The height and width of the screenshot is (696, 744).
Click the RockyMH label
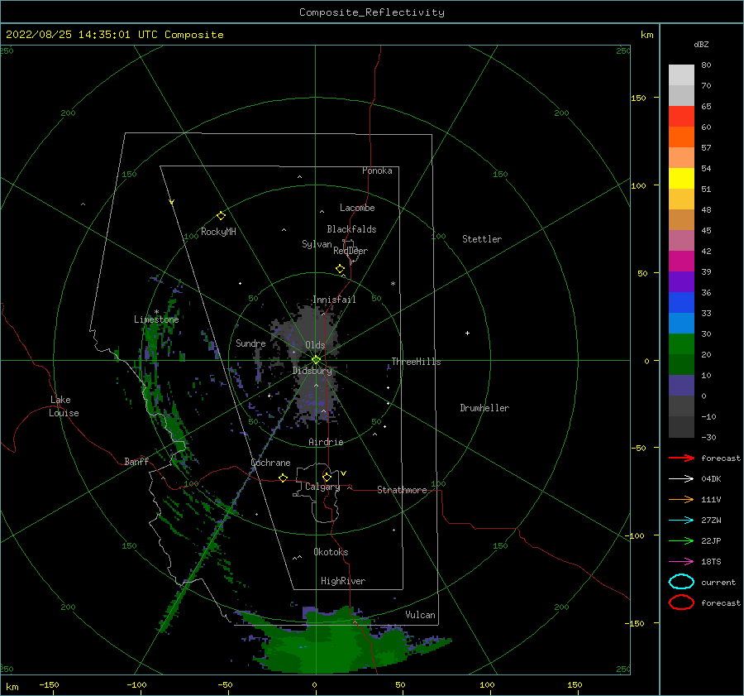(218, 232)
